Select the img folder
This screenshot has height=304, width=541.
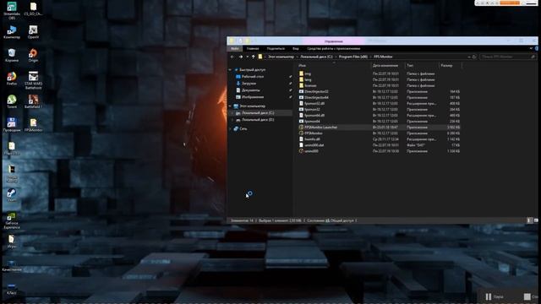380,73
